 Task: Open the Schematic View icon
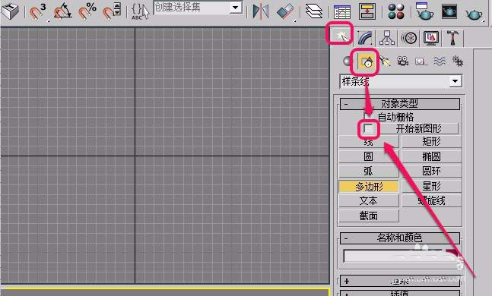[367, 11]
